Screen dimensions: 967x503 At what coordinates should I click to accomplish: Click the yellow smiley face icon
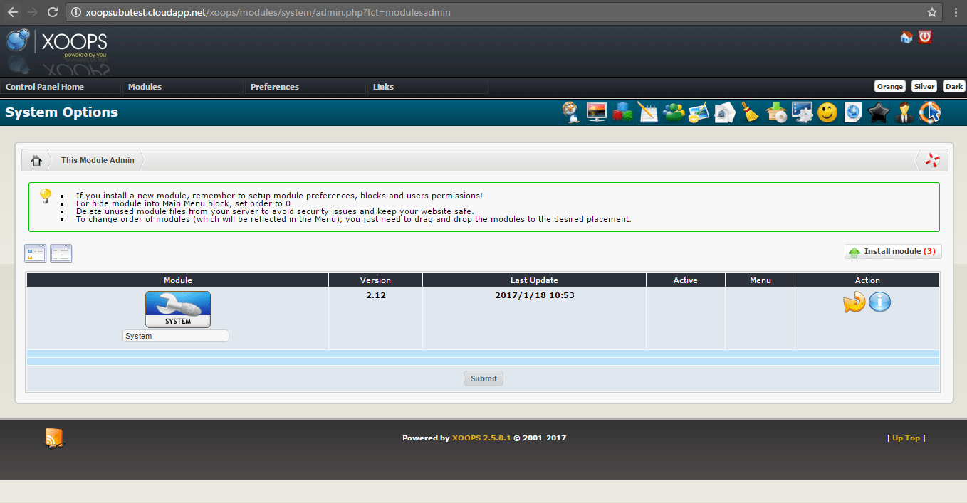coord(827,112)
